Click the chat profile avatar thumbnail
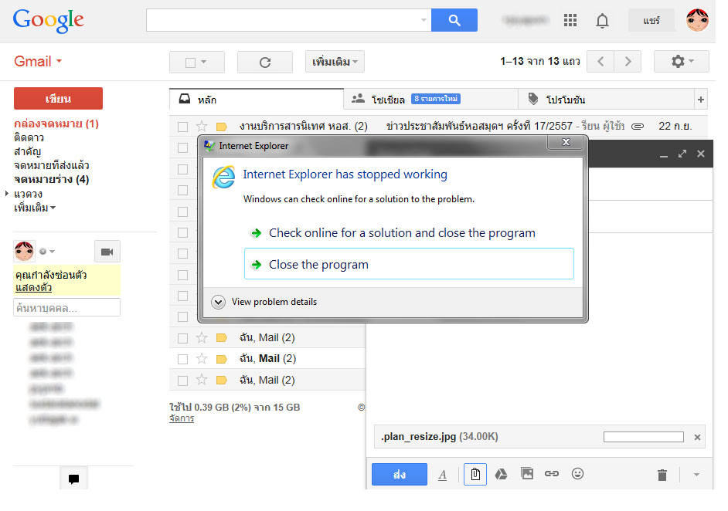Screen dimensions: 728x511 coord(24,252)
